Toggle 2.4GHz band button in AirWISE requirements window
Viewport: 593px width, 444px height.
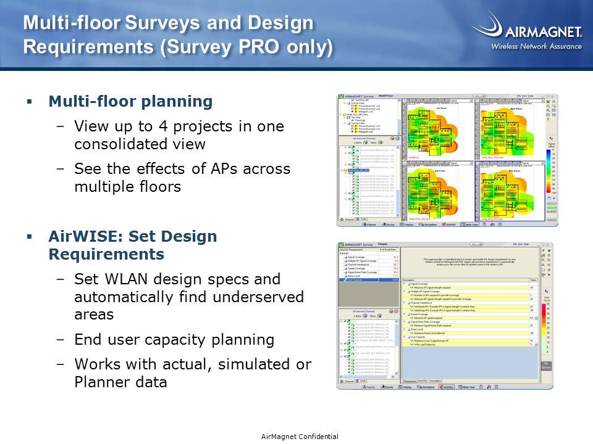tap(365, 316)
